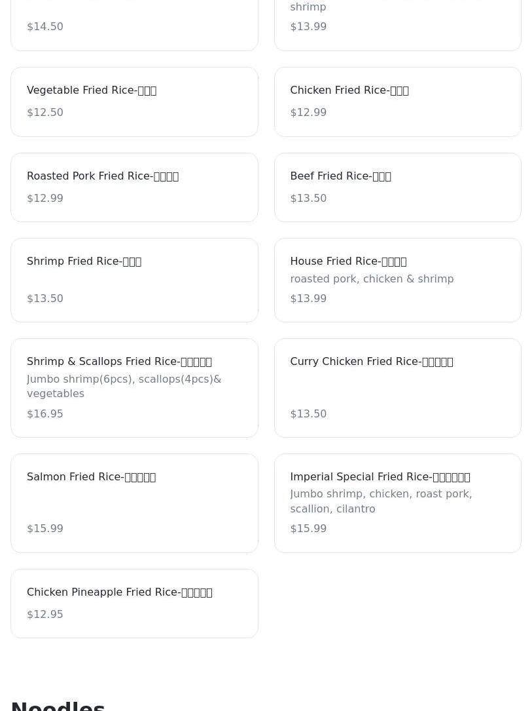Click the Noodles section heading

tap(58, 705)
